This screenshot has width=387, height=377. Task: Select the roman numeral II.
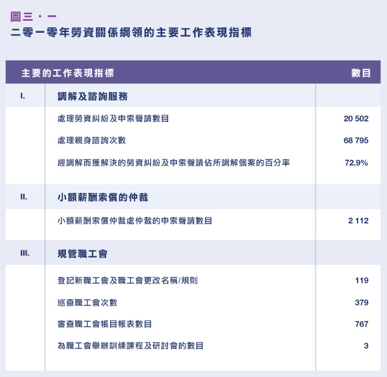[24, 197]
